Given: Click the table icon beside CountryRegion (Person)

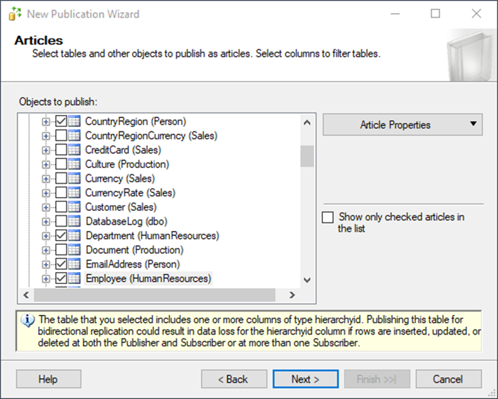Looking at the screenshot, I should point(75,121).
